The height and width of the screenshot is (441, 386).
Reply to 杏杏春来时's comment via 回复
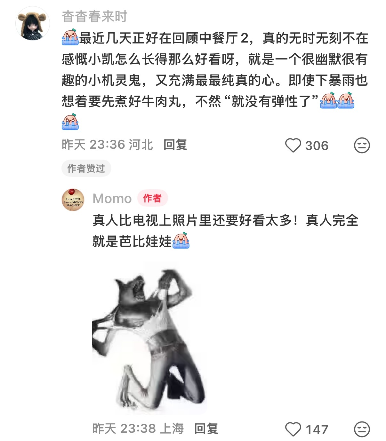[175, 145]
